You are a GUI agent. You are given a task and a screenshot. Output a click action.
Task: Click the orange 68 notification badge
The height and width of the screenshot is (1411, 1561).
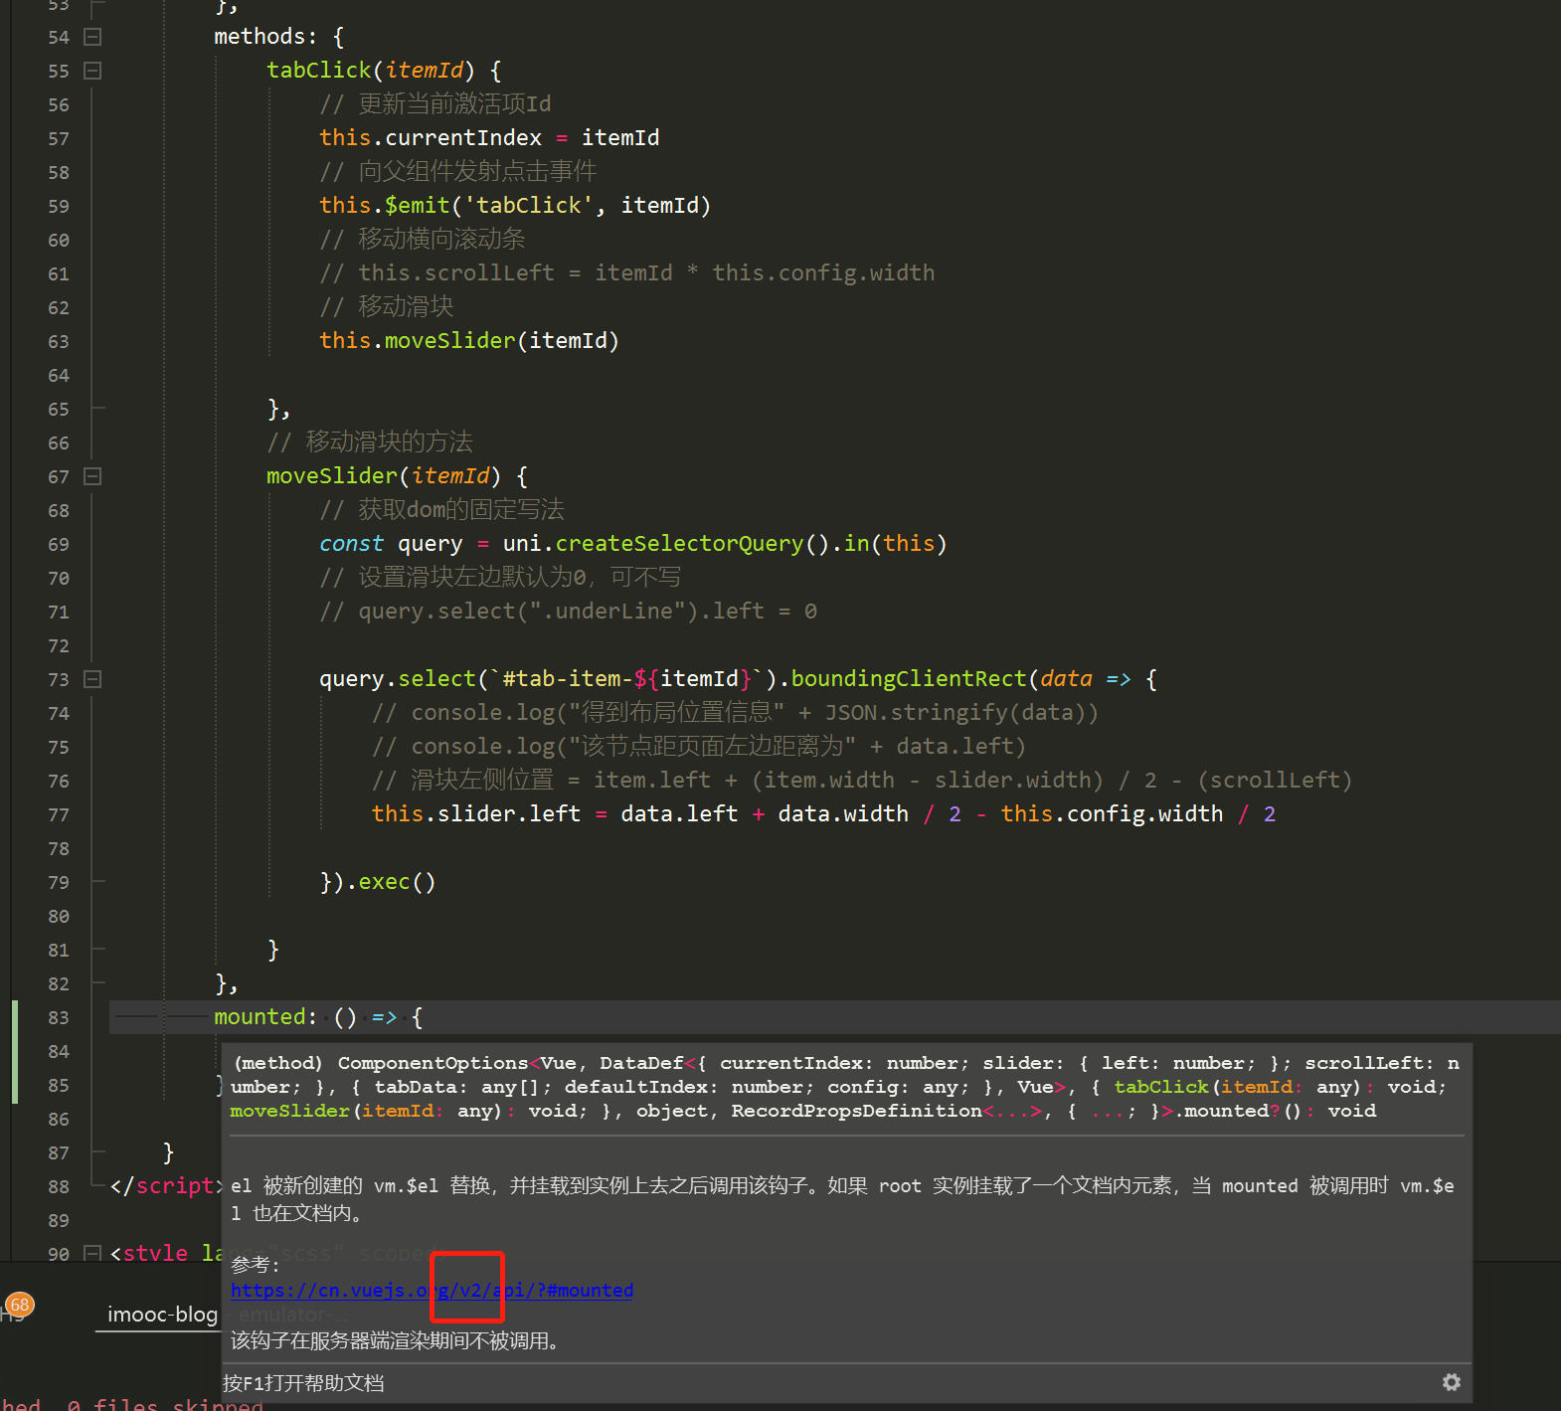[20, 1305]
